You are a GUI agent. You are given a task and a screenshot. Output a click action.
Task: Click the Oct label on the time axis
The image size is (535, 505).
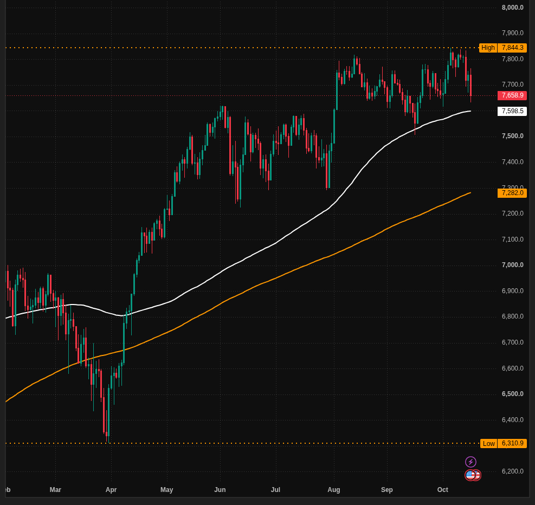(442, 490)
